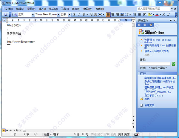179x138 pixels.
Task: Open the 文件(F) menu
Action: pos(9,9)
